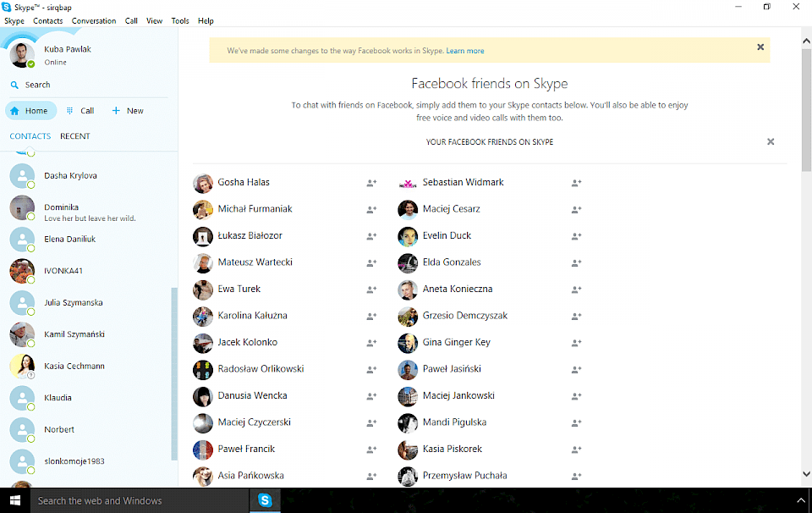Select contact Elena Daniliuk

[89, 240]
